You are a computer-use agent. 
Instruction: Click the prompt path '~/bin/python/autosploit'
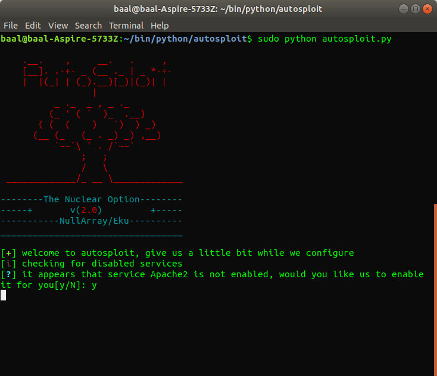185,39
